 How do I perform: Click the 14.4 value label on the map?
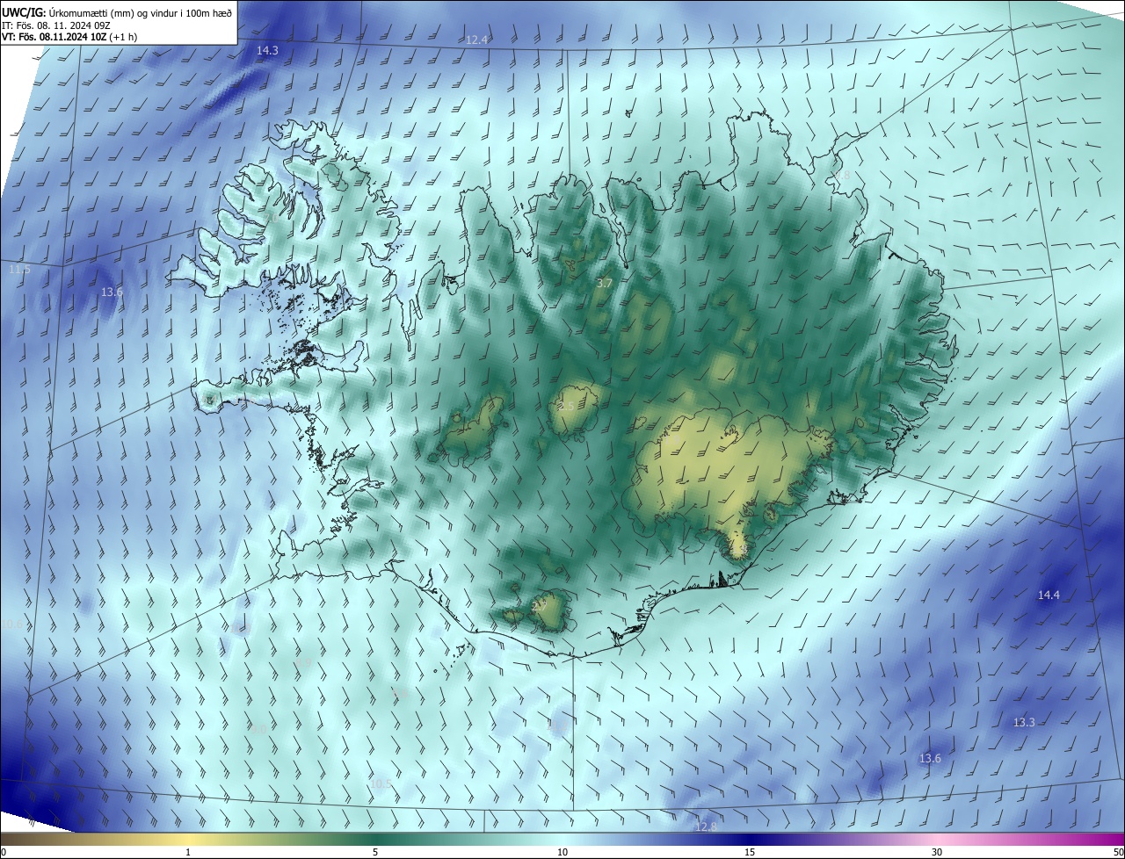pos(1049,596)
